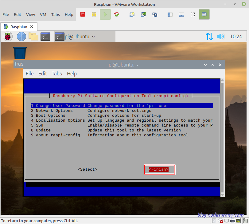
Task: Open VMware View menu
Action: 30,15
